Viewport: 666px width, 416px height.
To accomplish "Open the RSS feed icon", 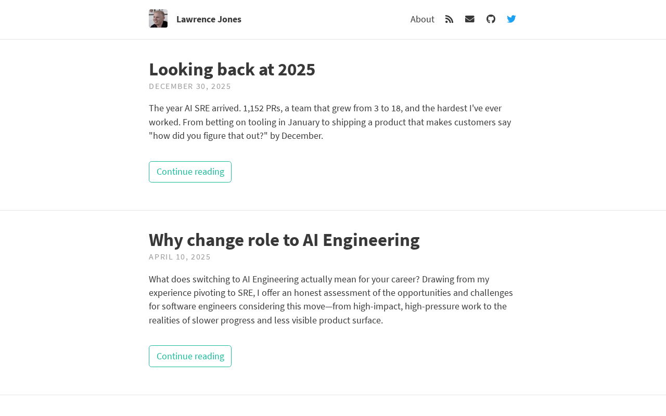I will coord(449,19).
